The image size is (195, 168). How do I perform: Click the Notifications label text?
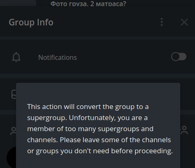[x=57, y=57]
